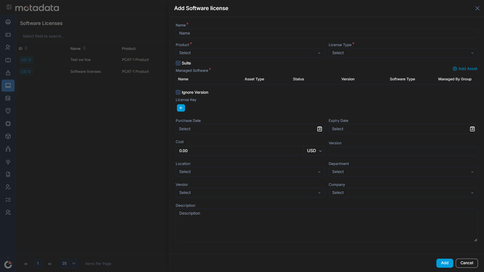Open the shield alert icon in sidebar
The width and height of the screenshot is (484, 272).
tap(8, 111)
